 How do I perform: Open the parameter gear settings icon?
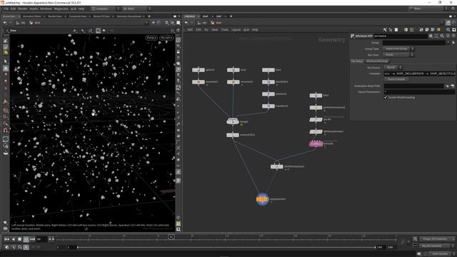tap(431, 36)
